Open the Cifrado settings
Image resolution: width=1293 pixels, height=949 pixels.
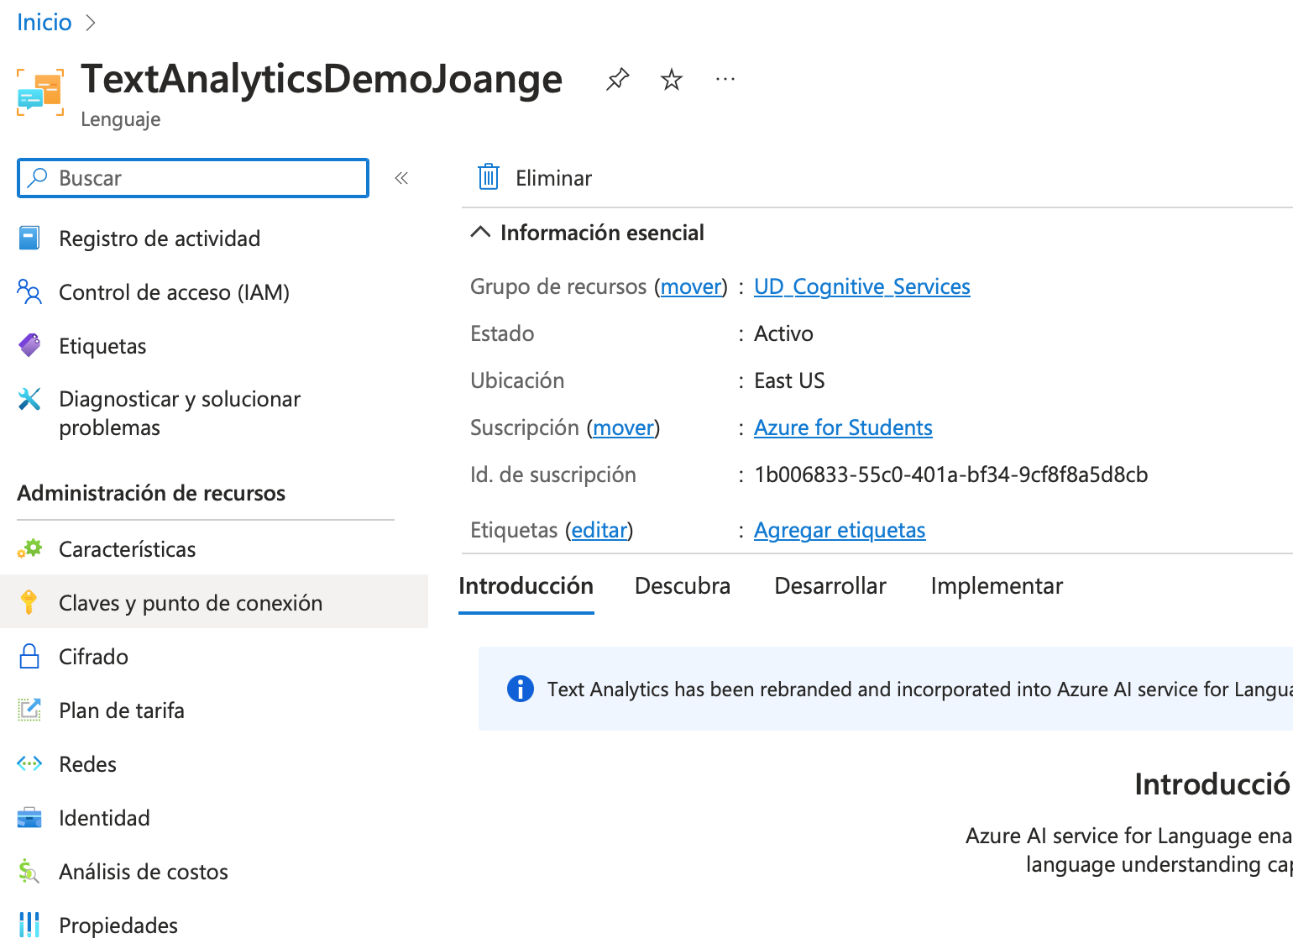(93, 657)
